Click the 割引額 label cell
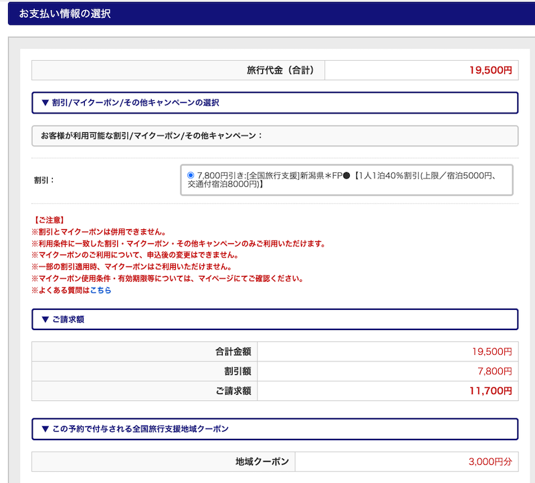Image resolution: width=535 pixels, height=483 pixels. click(144, 371)
